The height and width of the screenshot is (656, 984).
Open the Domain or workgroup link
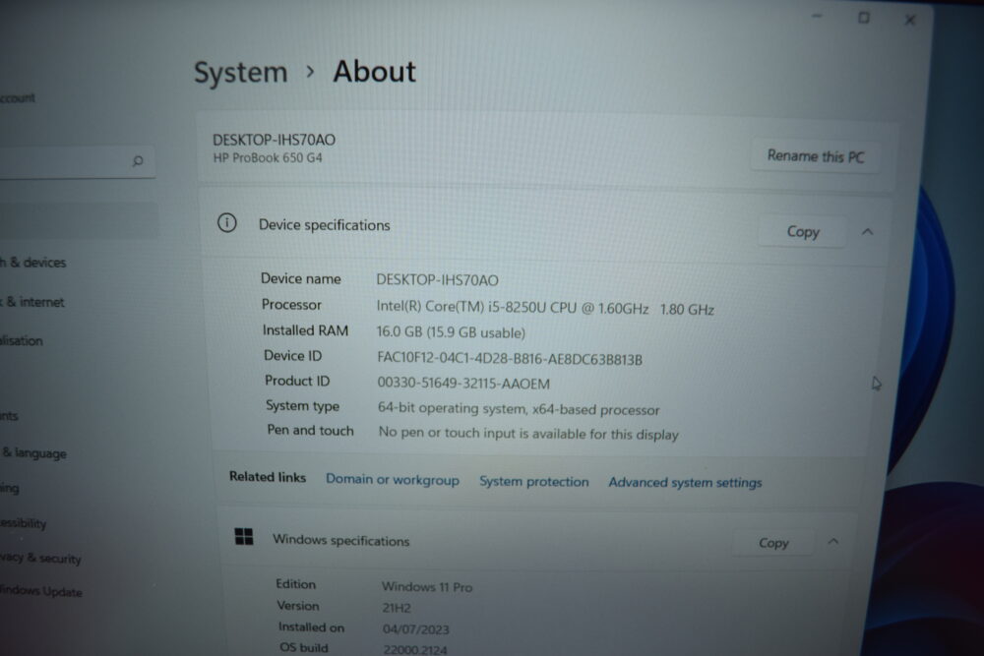pos(393,480)
